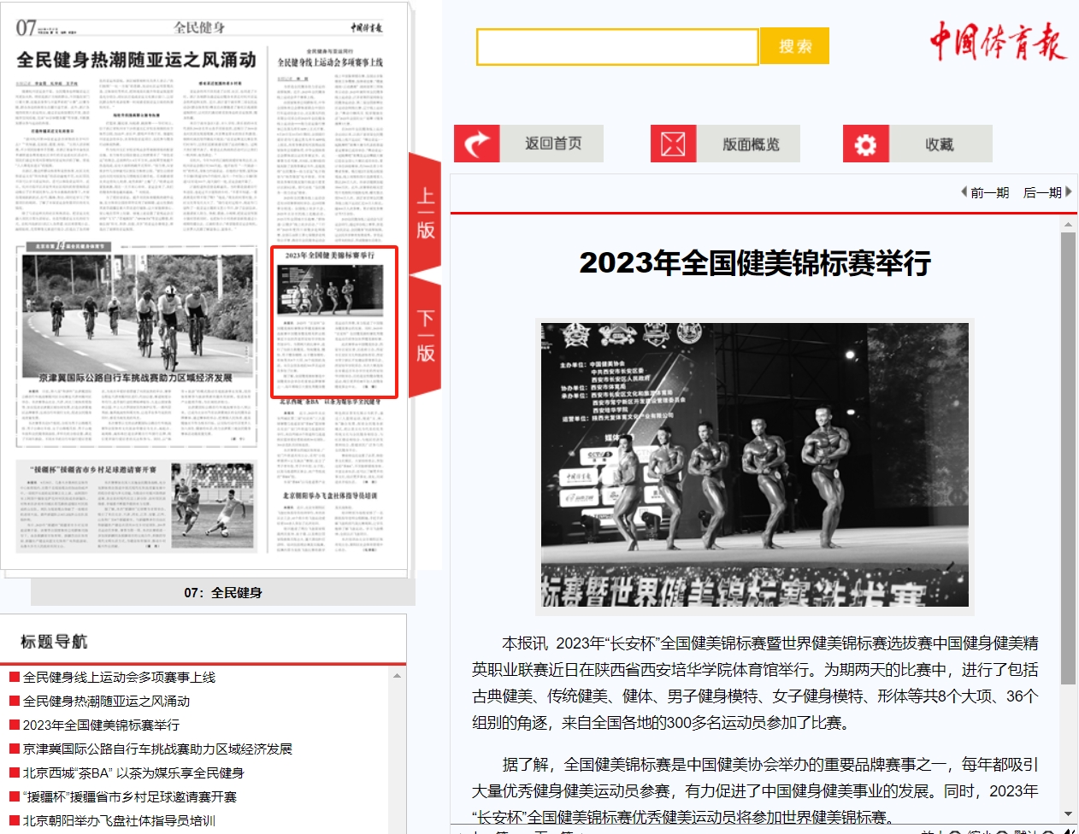1079x834 pixels.
Task: Click the 中国体育报 logo
Action: tap(998, 41)
